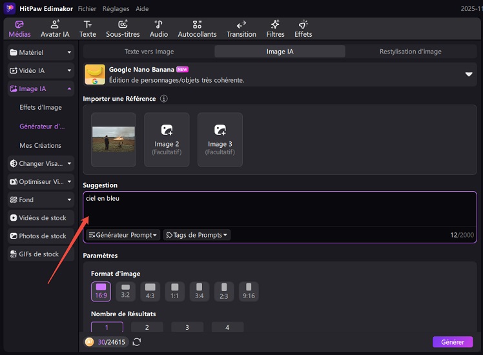The height and width of the screenshot is (355, 483).
Task: Click the info icon beside Importer une Référence
Action: [x=164, y=99]
